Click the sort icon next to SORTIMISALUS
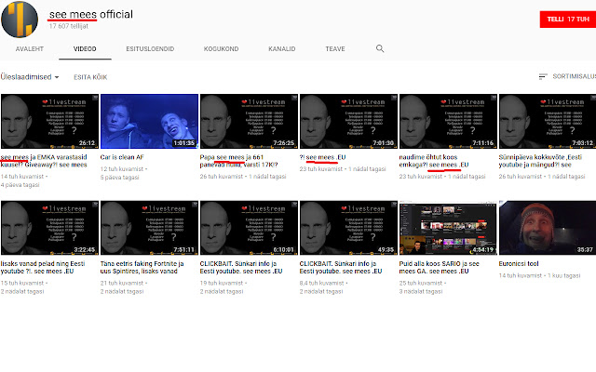Viewport: 596px width, 372px height. pyautogui.click(x=543, y=77)
